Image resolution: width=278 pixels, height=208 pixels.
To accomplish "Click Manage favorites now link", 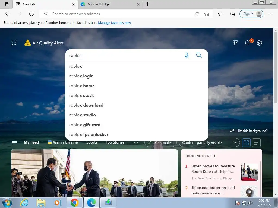I will [114, 23].
